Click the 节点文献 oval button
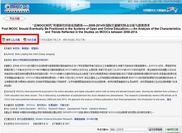The height and width of the screenshot is (133, 182). pos(14,18)
